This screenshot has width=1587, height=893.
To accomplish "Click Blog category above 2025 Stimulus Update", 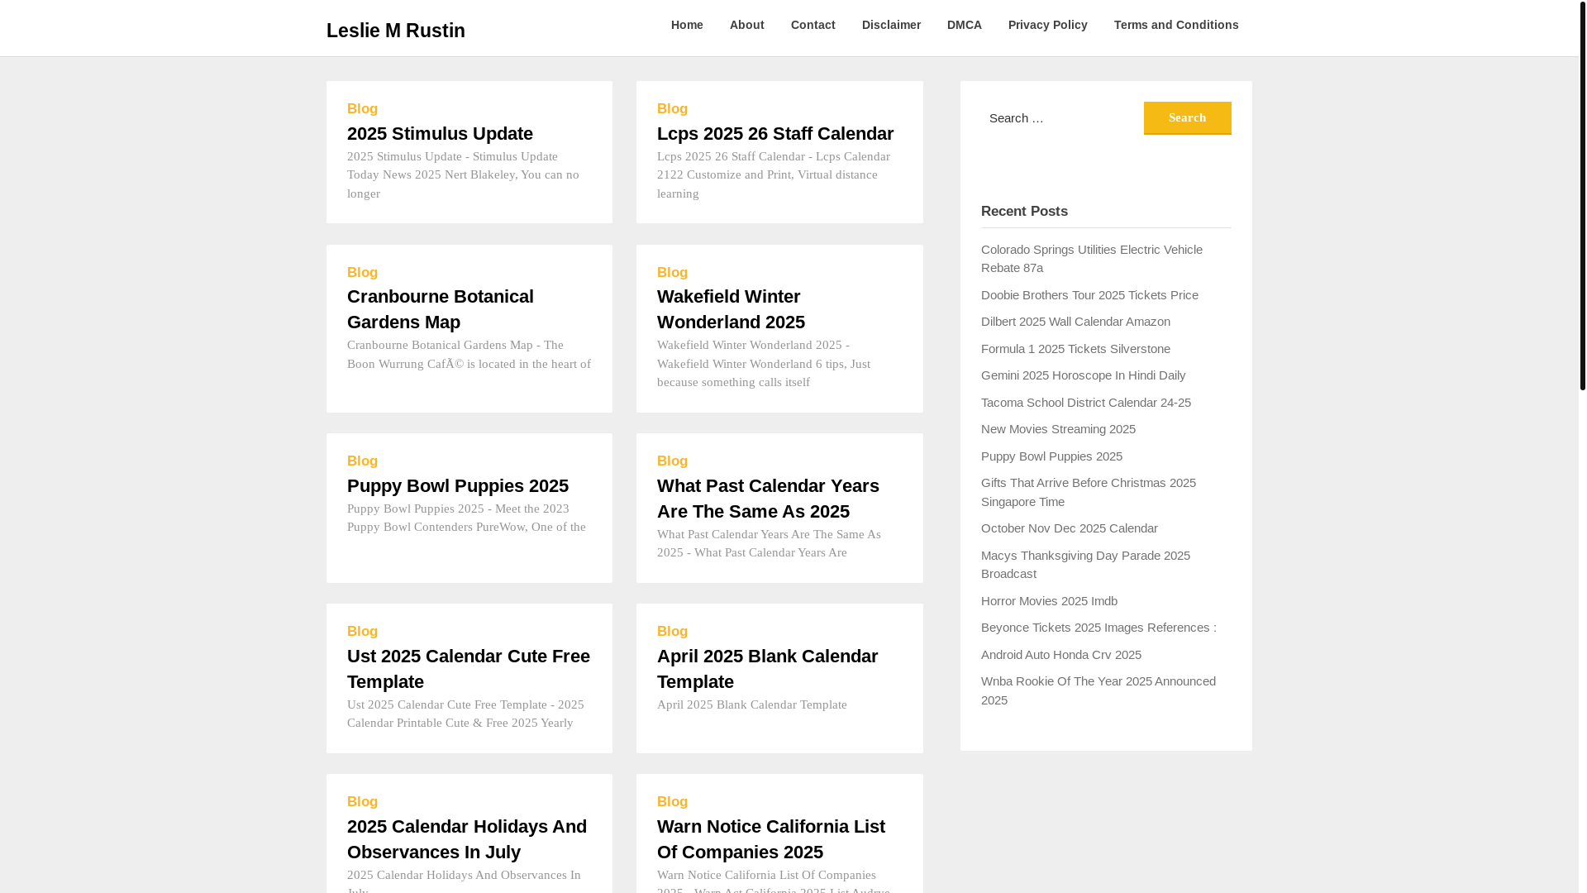I will tap(362, 109).
